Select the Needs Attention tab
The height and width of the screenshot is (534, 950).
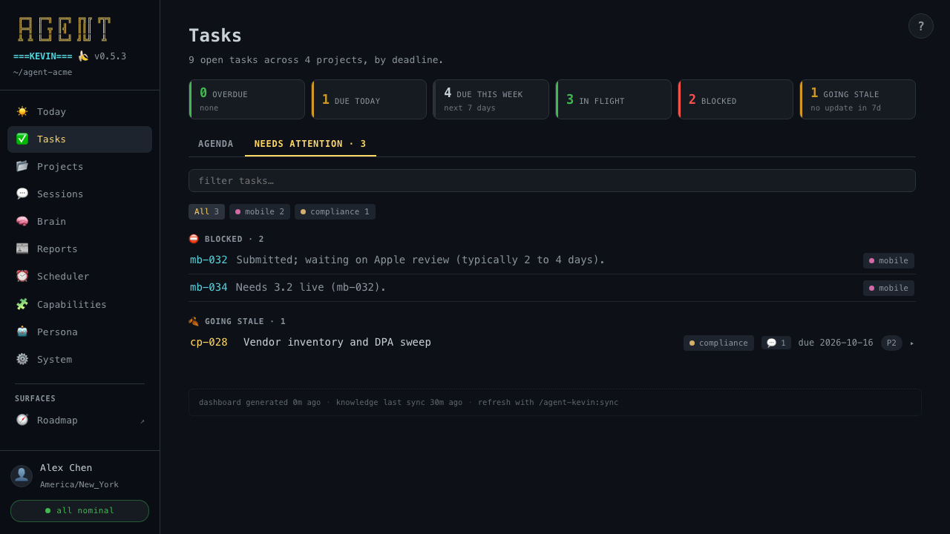point(310,144)
